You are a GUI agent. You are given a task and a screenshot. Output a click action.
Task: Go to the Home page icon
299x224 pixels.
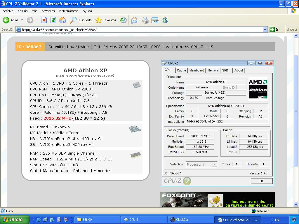pyautogui.click(x=62, y=20)
